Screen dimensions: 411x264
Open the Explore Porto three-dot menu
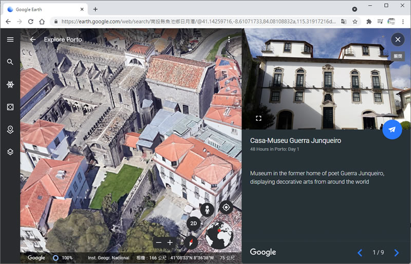click(x=229, y=40)
